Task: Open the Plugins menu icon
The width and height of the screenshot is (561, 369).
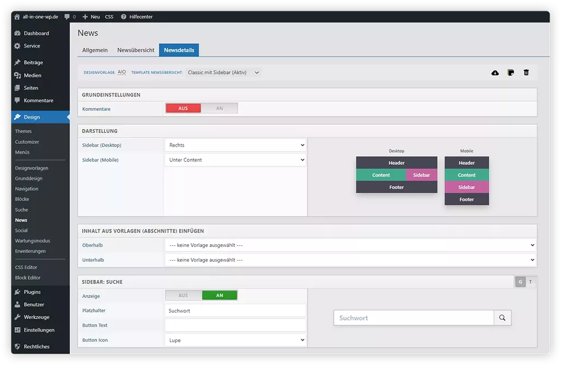Action: (x=18, y=292)
